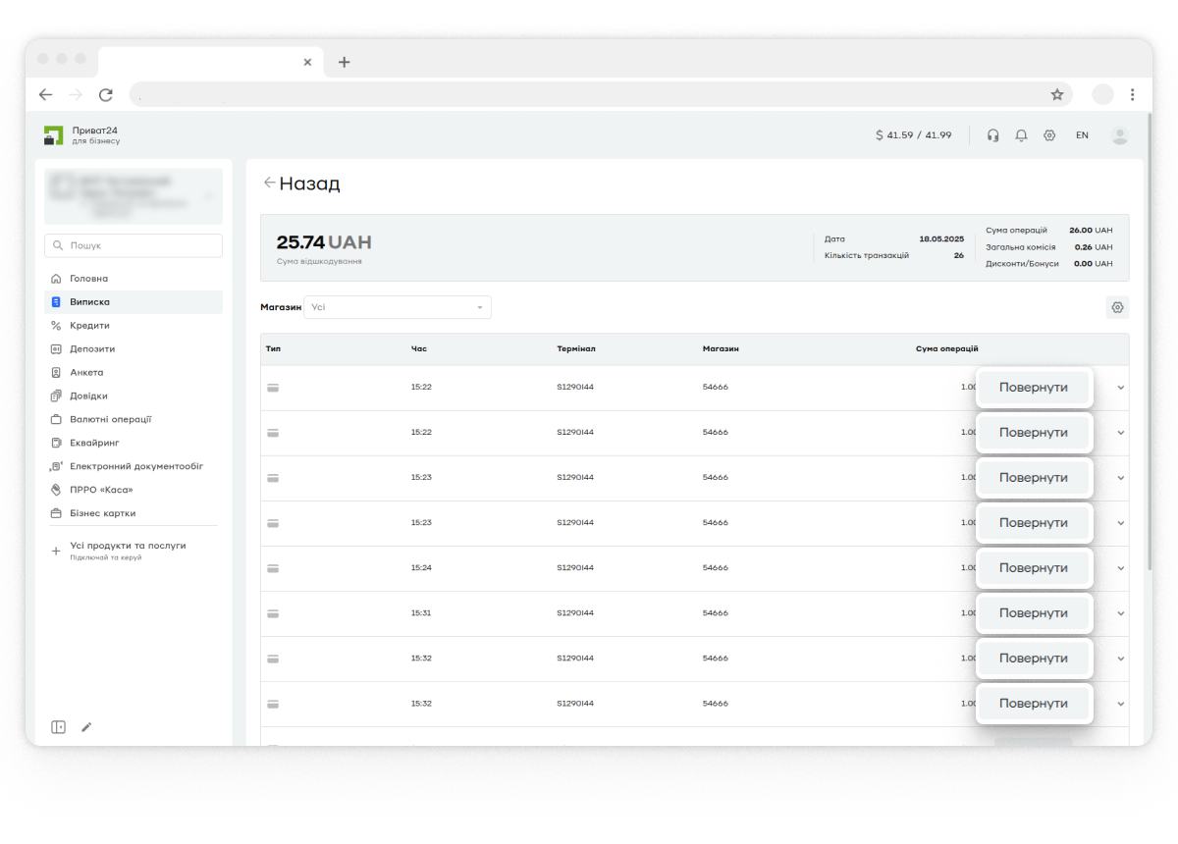Go to Депозити menu item
Screen dimensions: 1178x844
(x=92, y=348)
